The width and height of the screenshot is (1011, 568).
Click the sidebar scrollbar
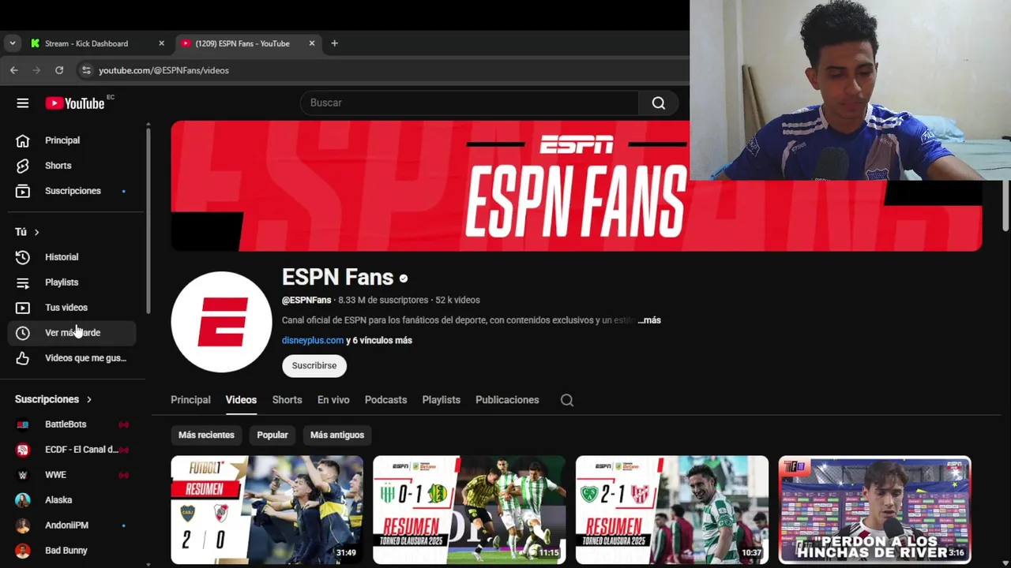148,221
